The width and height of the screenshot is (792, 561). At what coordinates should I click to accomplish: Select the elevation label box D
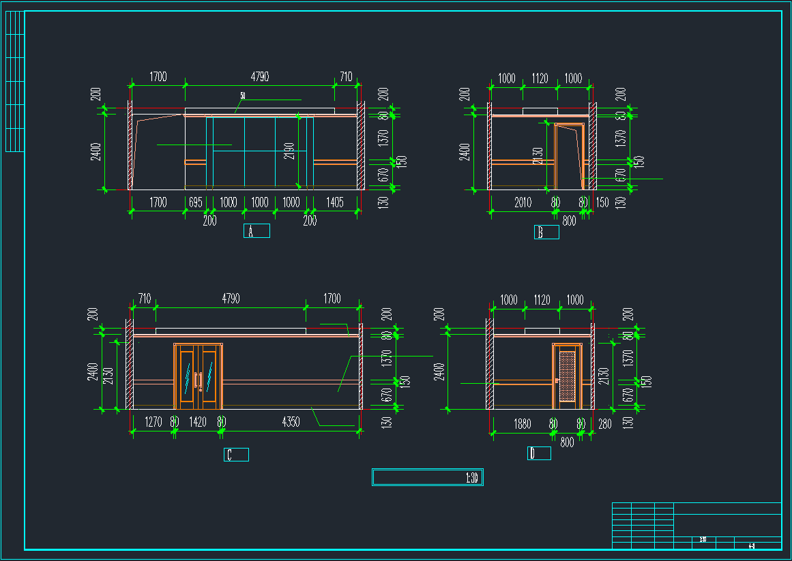(x=539, y=453)
